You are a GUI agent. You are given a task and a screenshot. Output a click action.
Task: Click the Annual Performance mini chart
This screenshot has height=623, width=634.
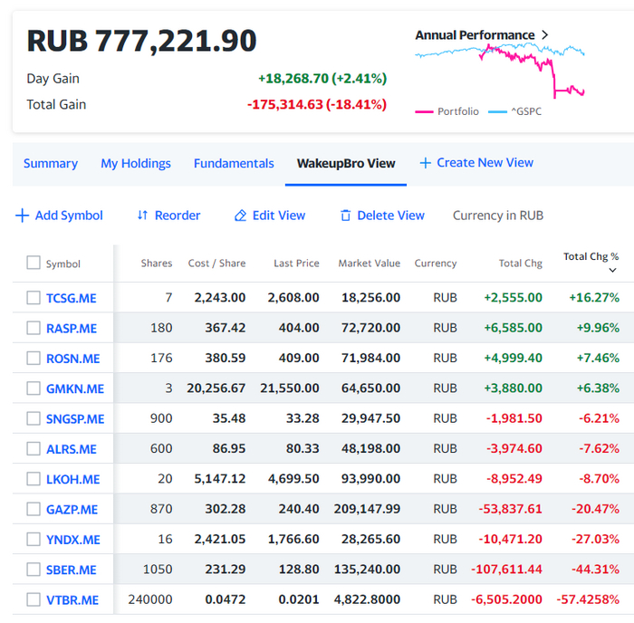click(x=500, y=70)
